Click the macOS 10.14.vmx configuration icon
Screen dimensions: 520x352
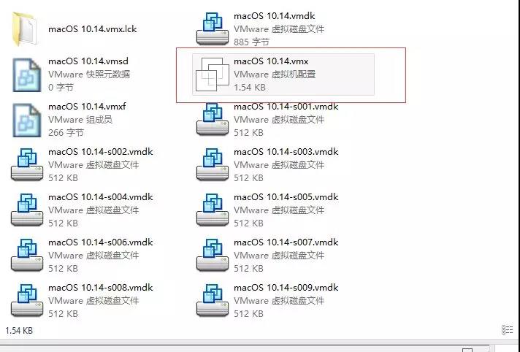coord(213,74)
